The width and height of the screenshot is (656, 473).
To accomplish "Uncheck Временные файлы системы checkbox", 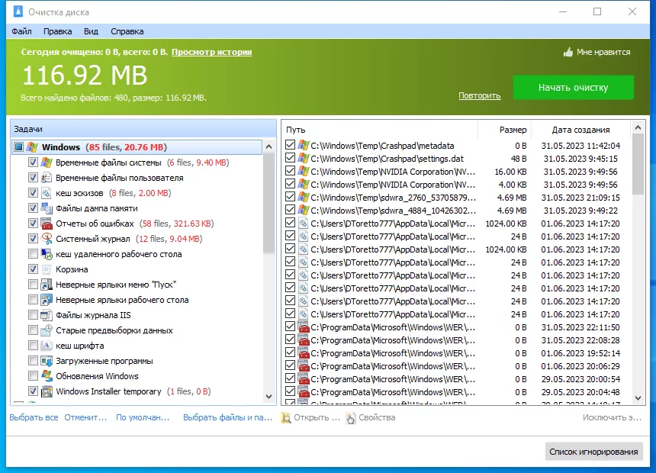I will [33, 162].
